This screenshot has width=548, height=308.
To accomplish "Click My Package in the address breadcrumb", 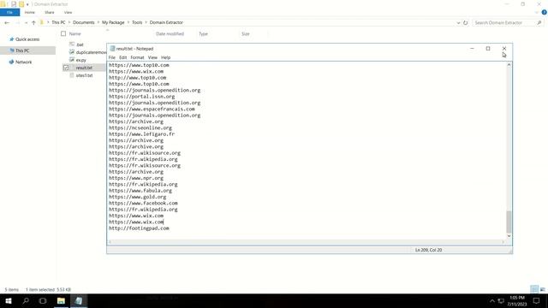I will [x=113, y=22].
